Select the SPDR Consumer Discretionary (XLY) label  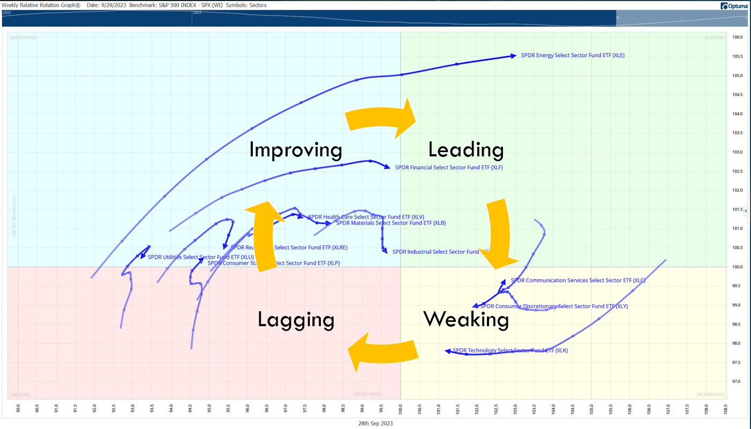[x=554, y=306]
